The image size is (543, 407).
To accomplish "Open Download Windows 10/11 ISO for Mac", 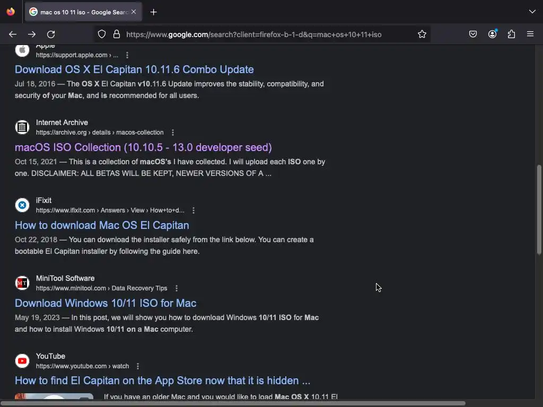I will [x=106, y=303].
